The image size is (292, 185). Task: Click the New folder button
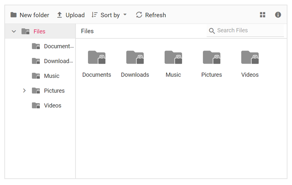click(x=30, y=15)
